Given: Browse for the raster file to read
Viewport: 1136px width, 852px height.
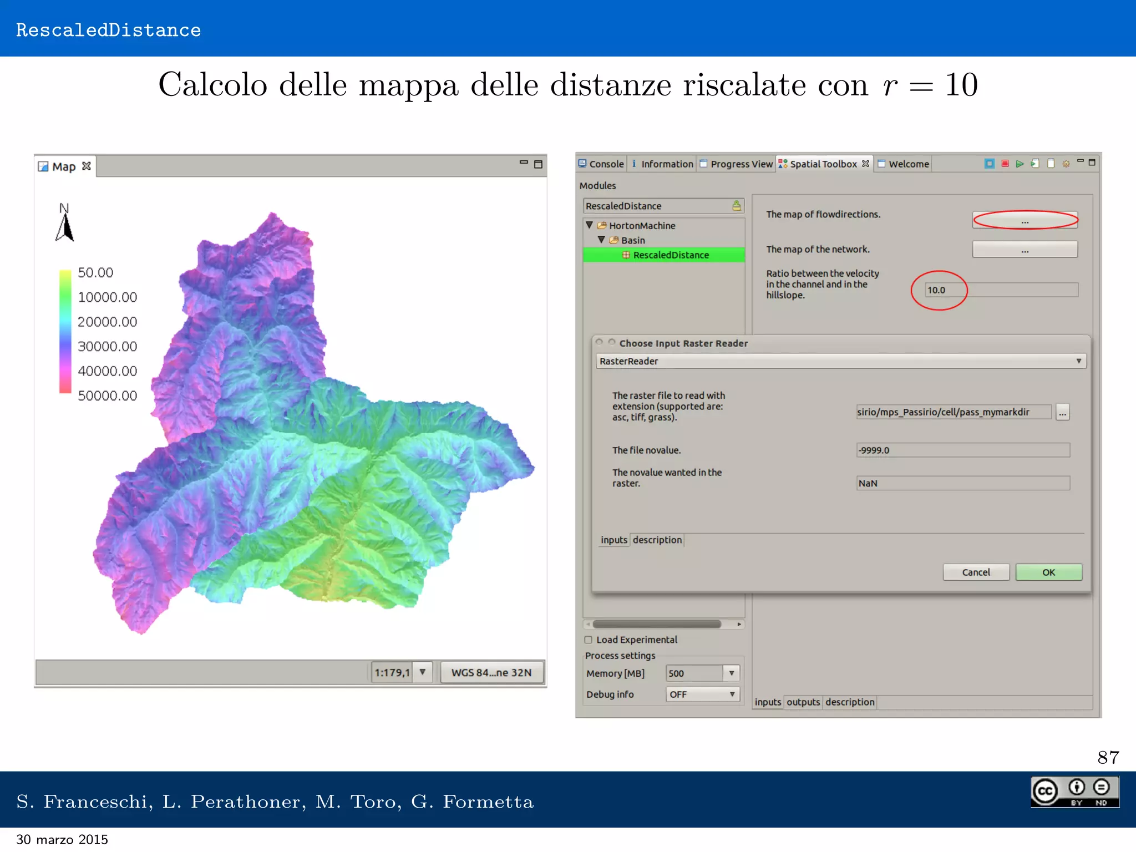Looking at the screenshot, I should pos(1062,412).
